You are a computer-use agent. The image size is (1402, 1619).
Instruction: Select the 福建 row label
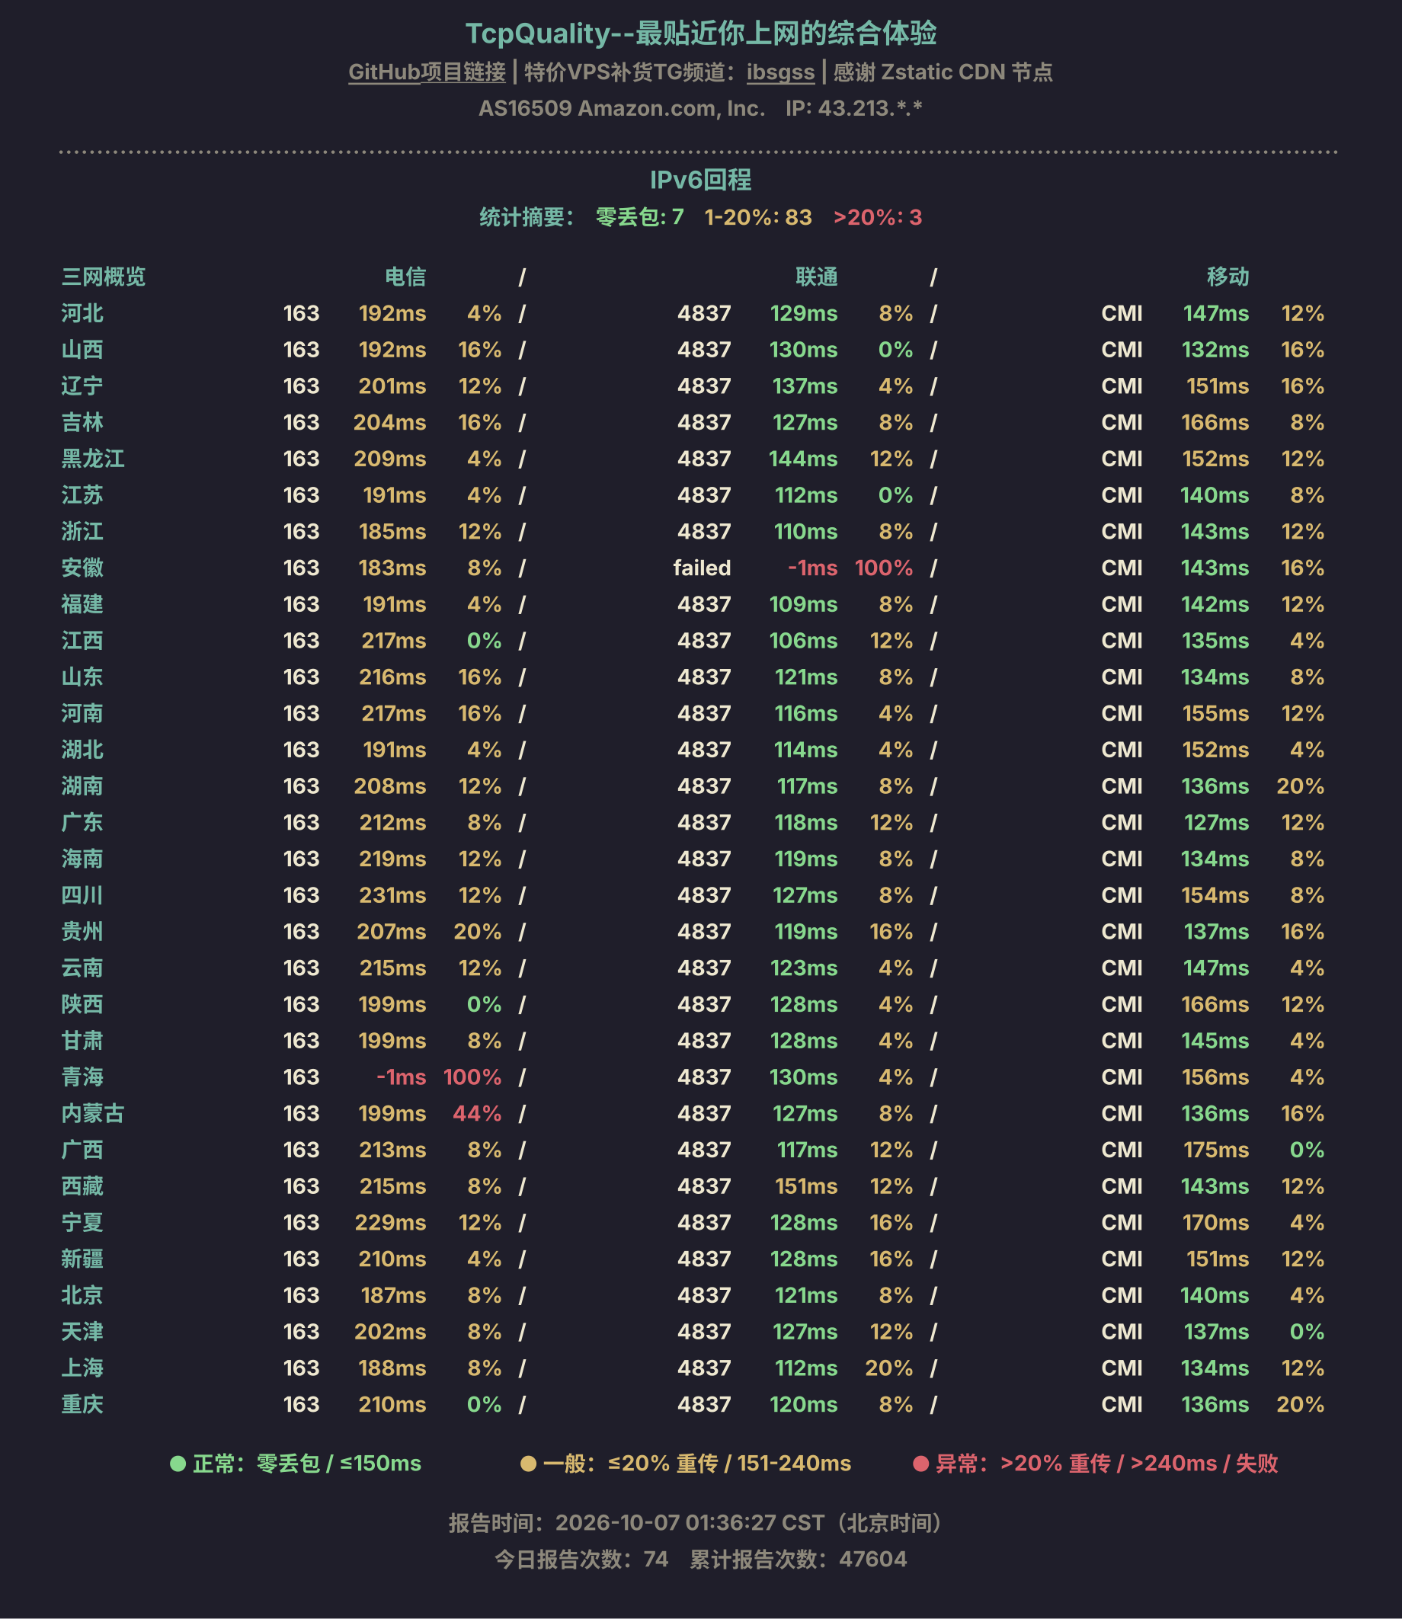point(82,605)
